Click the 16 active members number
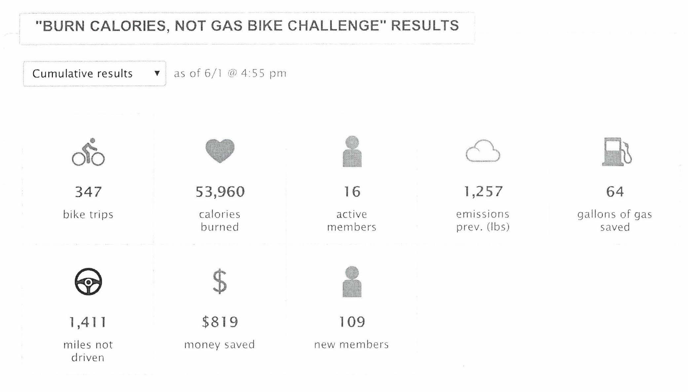Viewport: 688px width, 392px height. pyautogui.click(x=352, y=192)
